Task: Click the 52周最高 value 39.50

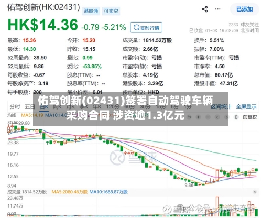Action: [x=40, y=58]
